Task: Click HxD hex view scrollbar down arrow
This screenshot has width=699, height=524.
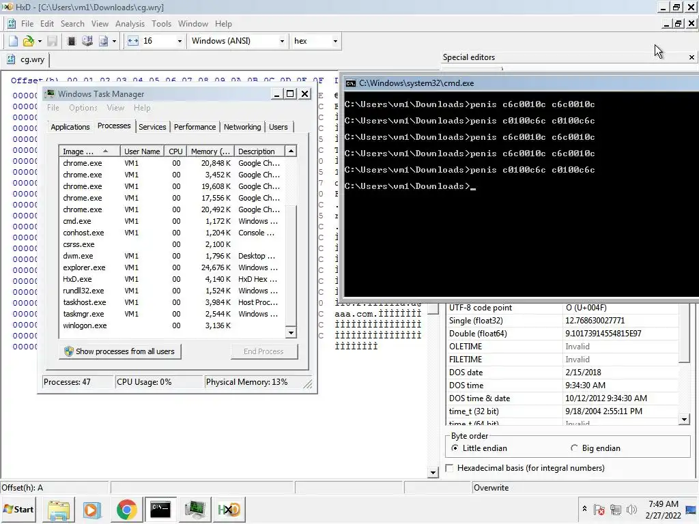Action: click(x=432, y=472)
